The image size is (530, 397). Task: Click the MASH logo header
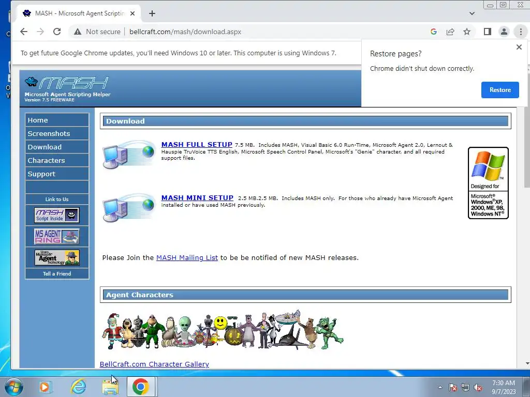click(x=67, y=89)
